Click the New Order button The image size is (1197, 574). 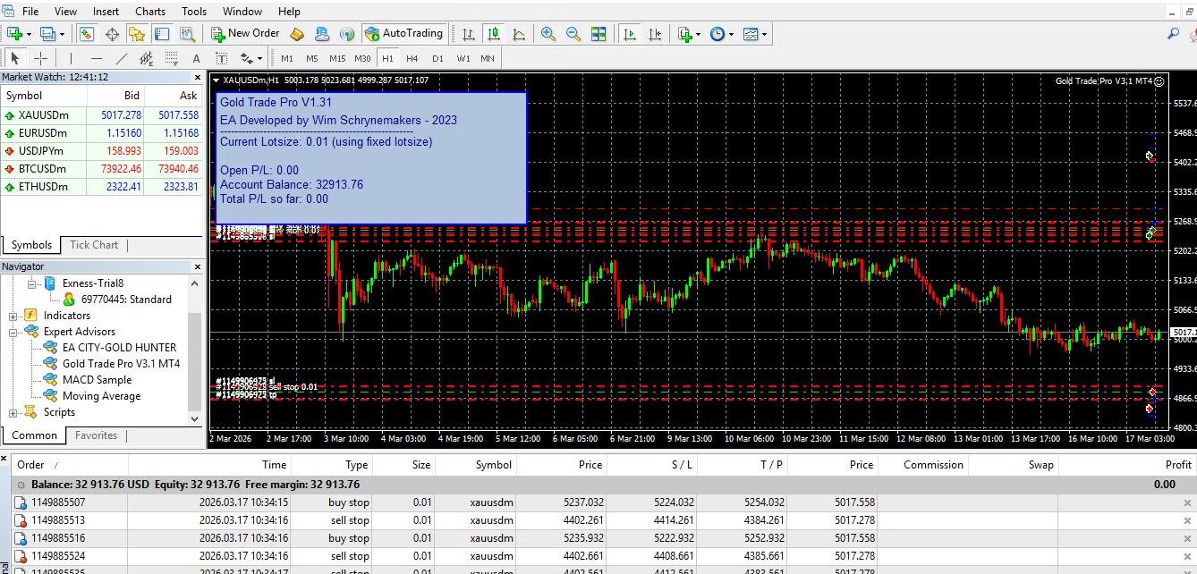[245, 34]
